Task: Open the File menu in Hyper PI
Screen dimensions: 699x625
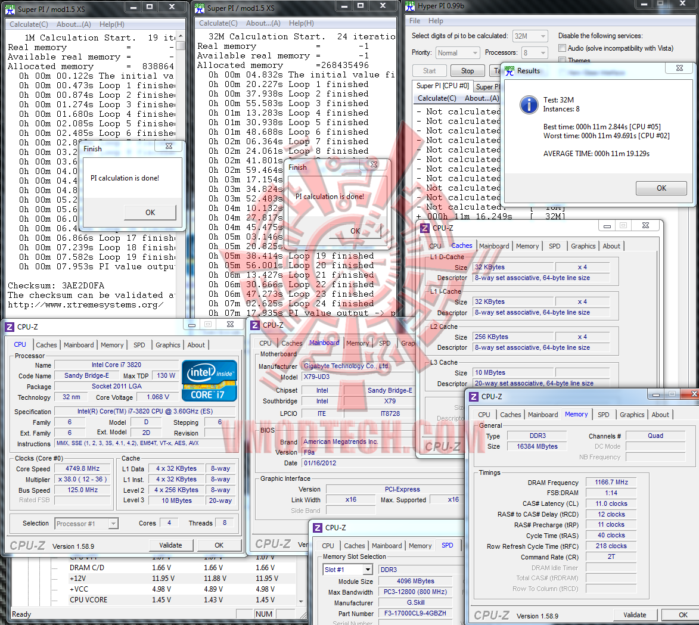Action: coord(415,20)
